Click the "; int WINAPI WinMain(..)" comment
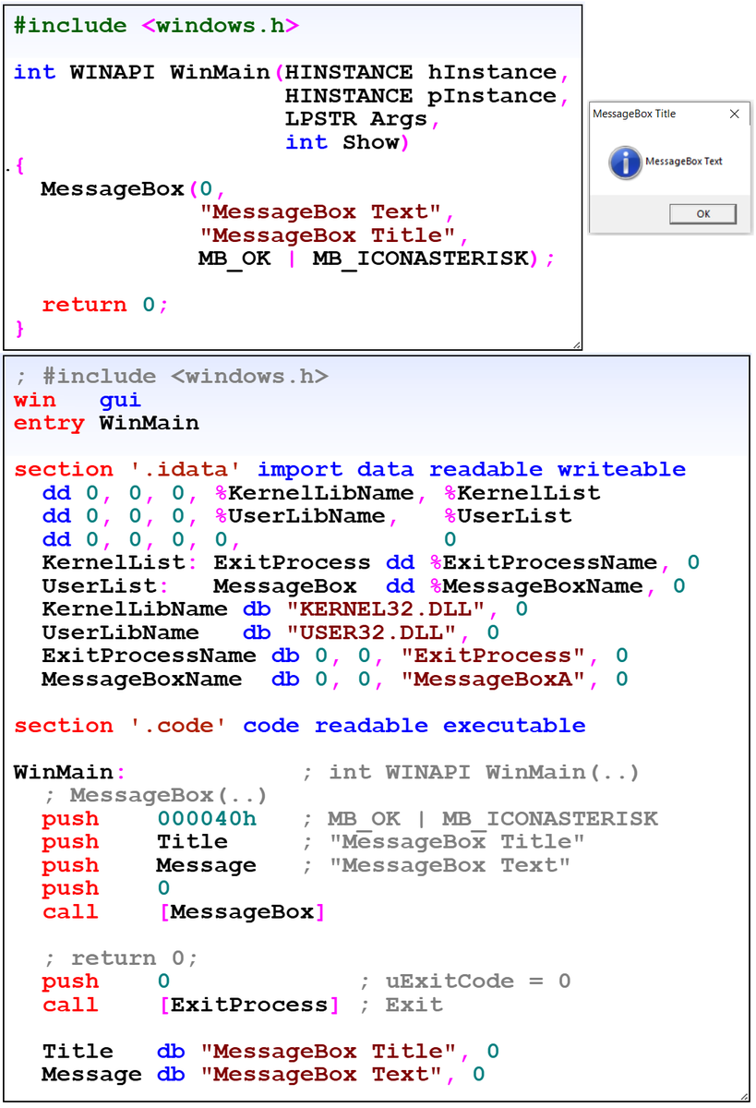This screenshot has height=1108, width=756. tap(472, 772)
